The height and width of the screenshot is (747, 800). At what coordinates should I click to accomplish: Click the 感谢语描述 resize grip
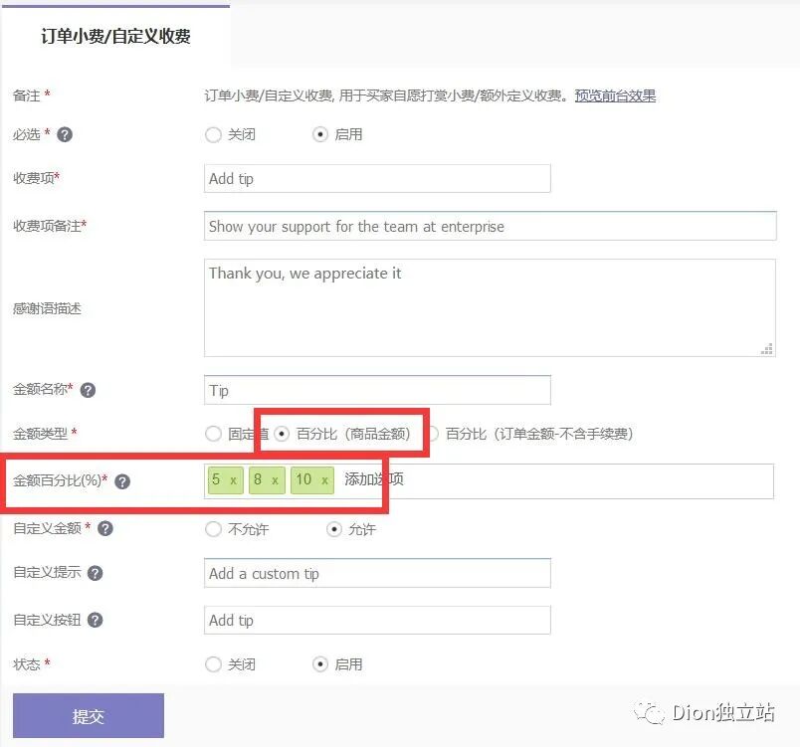point(766,348)
